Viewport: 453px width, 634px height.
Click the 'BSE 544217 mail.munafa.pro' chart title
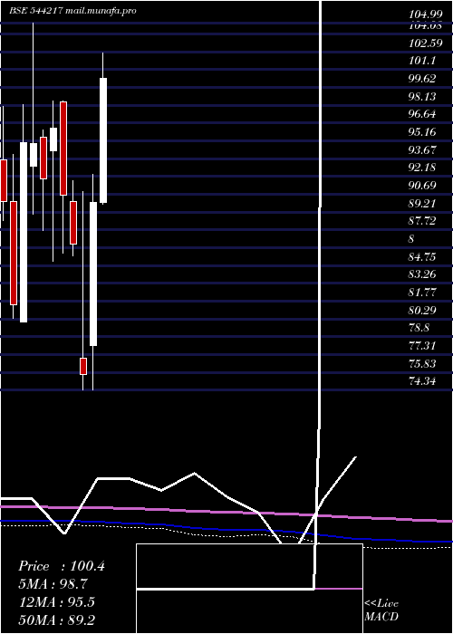point(72,11)
